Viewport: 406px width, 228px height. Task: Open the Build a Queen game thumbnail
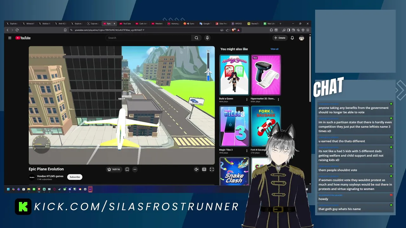[234, 75]
